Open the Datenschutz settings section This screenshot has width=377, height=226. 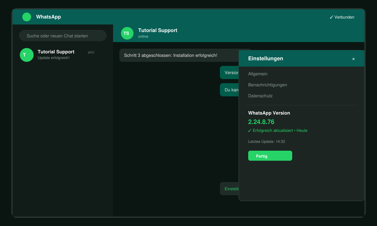pos(260,96)
